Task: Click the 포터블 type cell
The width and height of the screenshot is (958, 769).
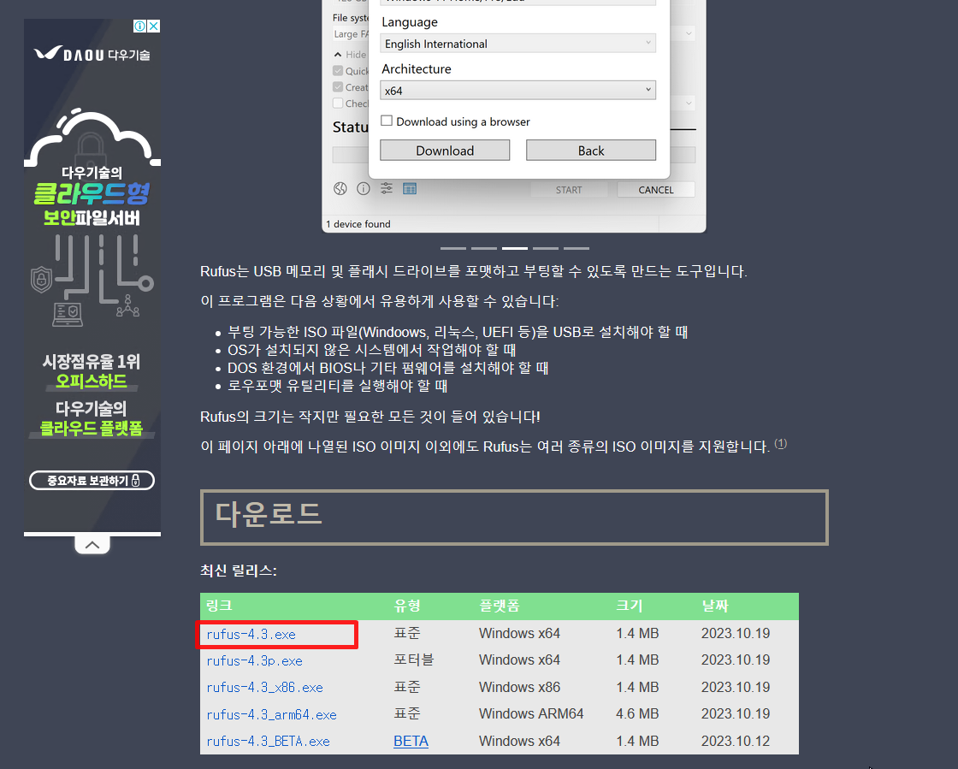Action: (414, 660)
